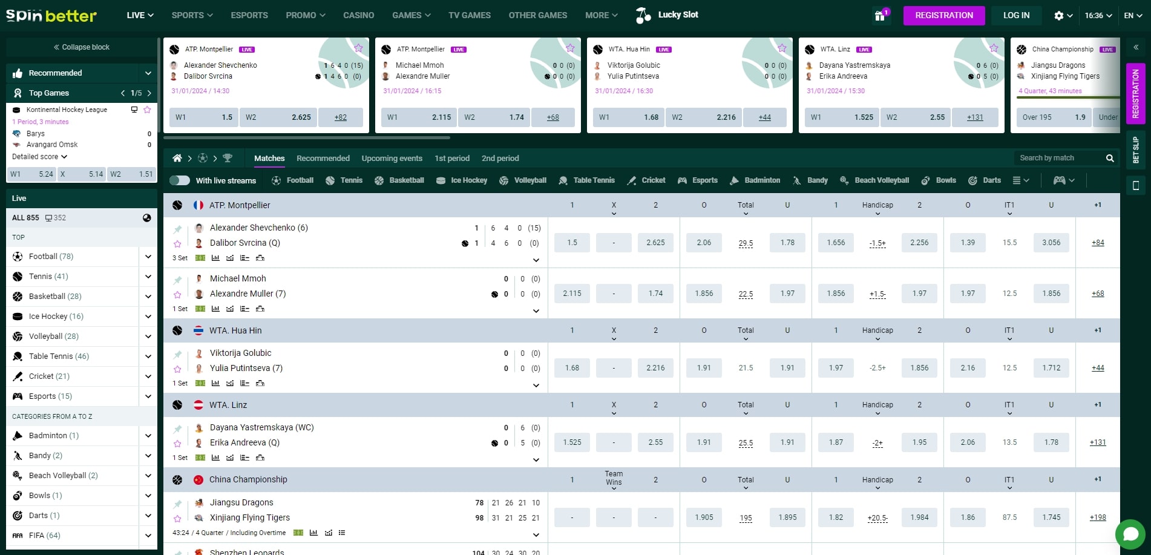The image size is (1151, 555).
Task: Open the Lucky Slot cherries icon
Action: point(641,15)
